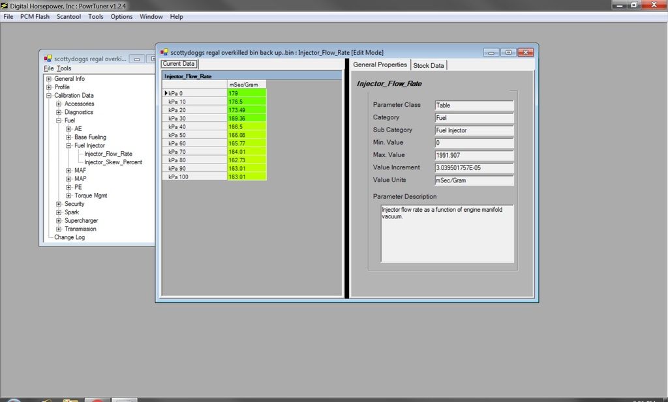Click the PowrTuner app icon in title bar
This screenshot has width=668, height=402.
[5, 5]
